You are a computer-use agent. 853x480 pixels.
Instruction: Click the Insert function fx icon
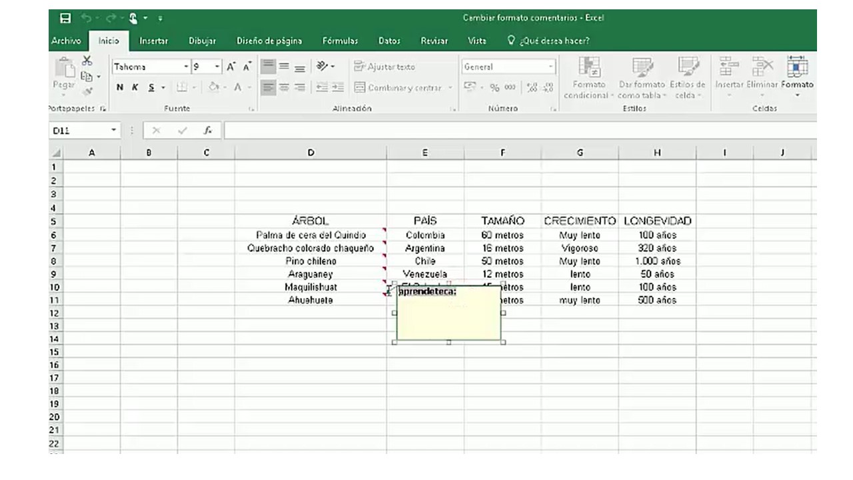click(x=208, y=131)
